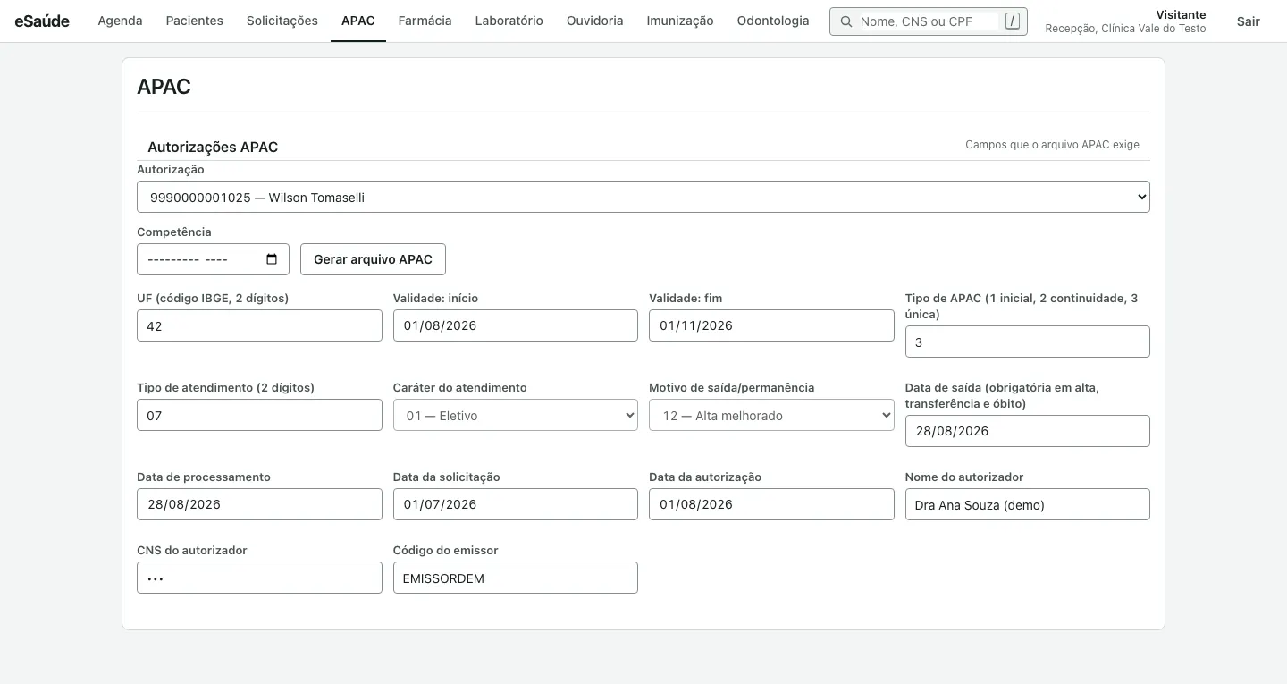Select the APAC tab

pos(358,21)
